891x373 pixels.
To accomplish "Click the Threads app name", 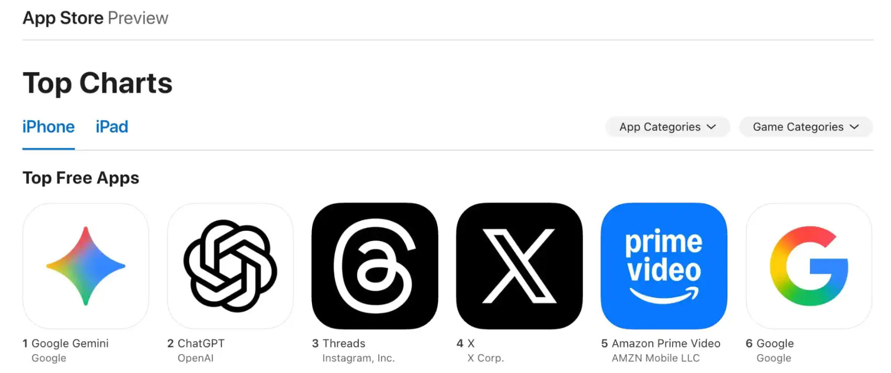I will [344, 343].
